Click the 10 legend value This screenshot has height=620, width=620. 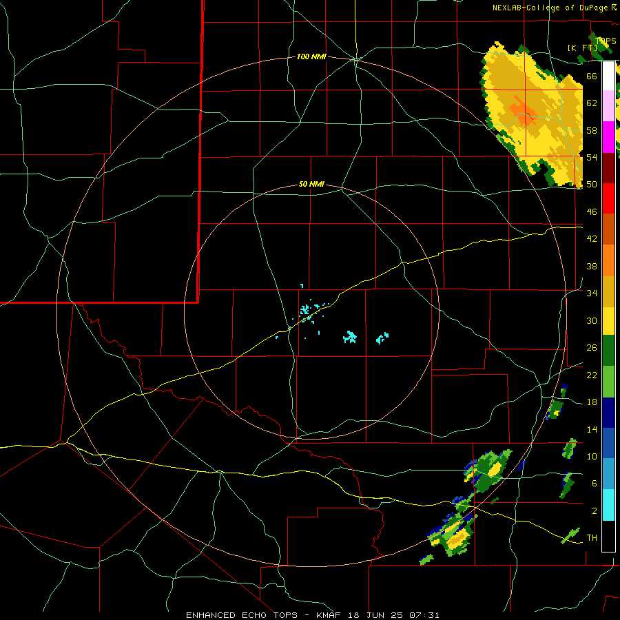click(x=592, y=456)
